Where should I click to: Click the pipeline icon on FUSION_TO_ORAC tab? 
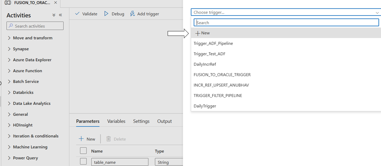pyautogui.click(x=7, y=3)
